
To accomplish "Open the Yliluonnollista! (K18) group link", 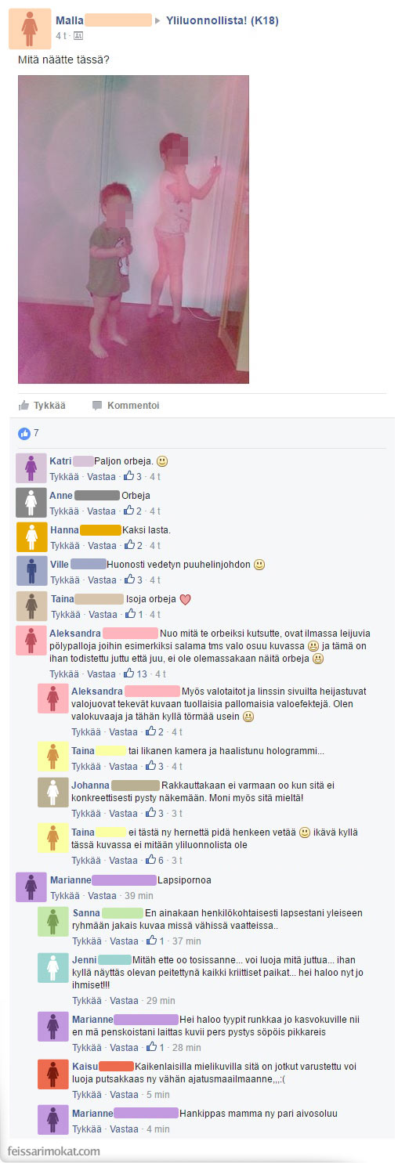I will 223,20.
